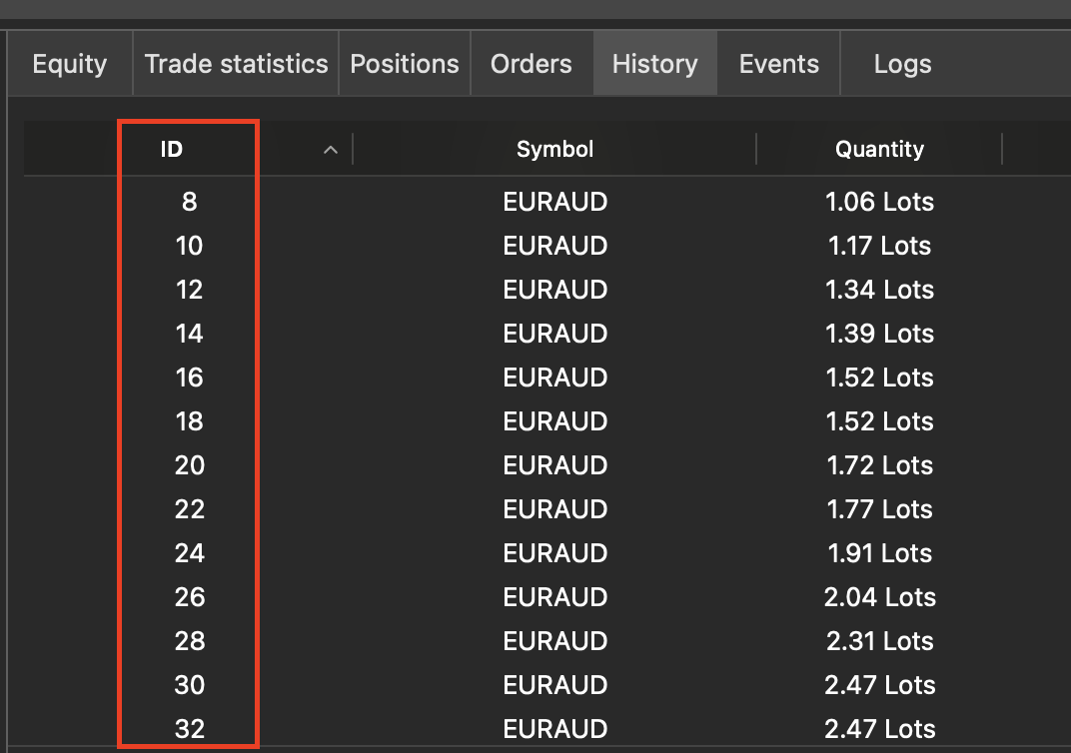Click the 2.31 Lots quantity cell
The image size is (1071, 753).
(x=879, y=641)
